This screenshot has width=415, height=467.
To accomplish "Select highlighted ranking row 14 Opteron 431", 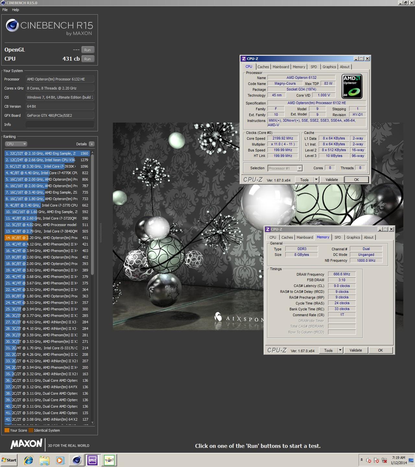I will (47, 238).
